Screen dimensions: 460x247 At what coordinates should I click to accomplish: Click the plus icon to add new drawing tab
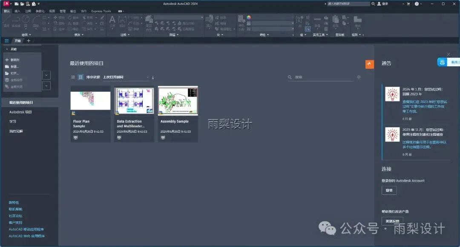coord(29,41)
